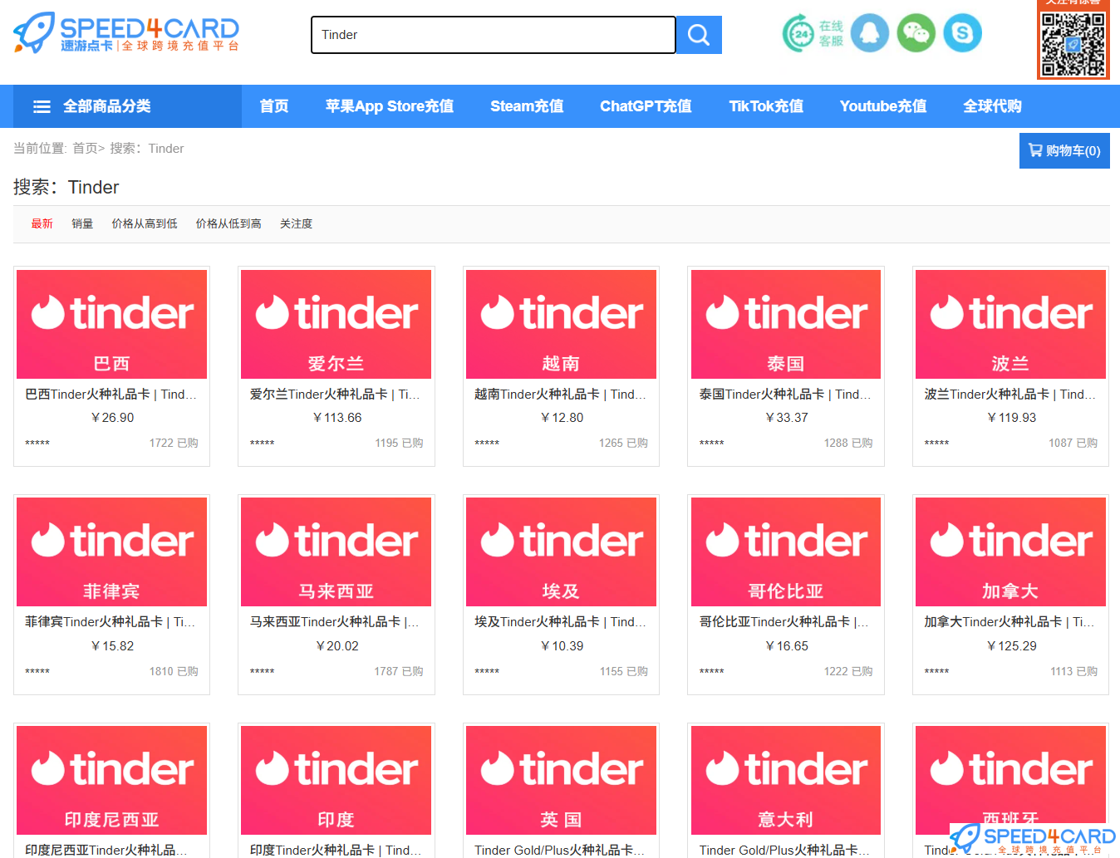Open the 波兰 Tinder card thumbnail
The height and width of the screenshot is (858, 1120).
point(1010,324)
